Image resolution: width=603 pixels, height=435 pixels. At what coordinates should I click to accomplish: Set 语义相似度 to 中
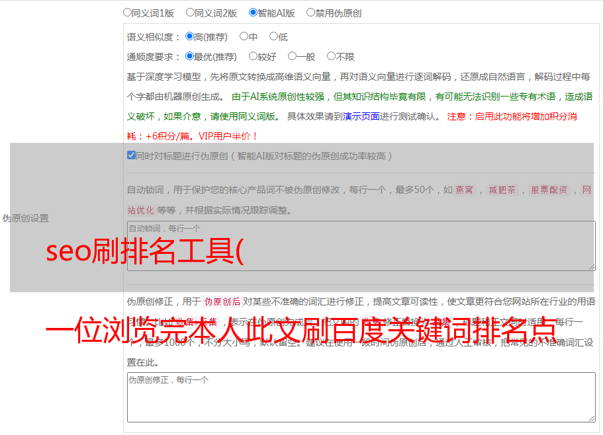click(244, 36)
